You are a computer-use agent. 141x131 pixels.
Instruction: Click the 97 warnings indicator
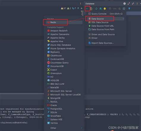(x=63, y=8)
